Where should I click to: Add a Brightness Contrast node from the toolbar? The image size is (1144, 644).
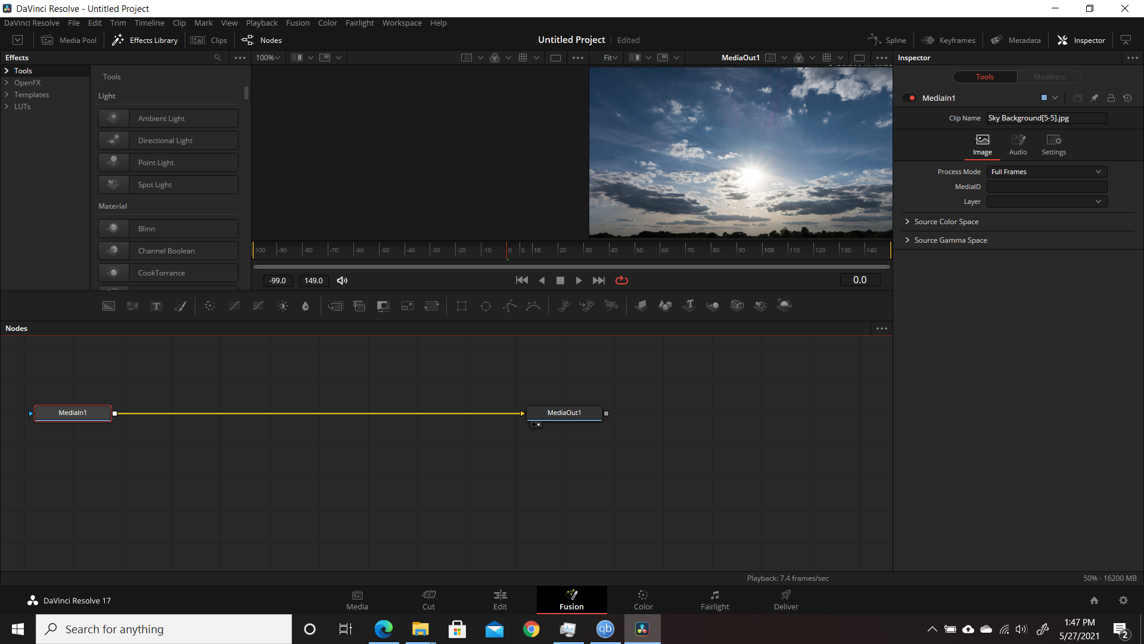[282, 306]
